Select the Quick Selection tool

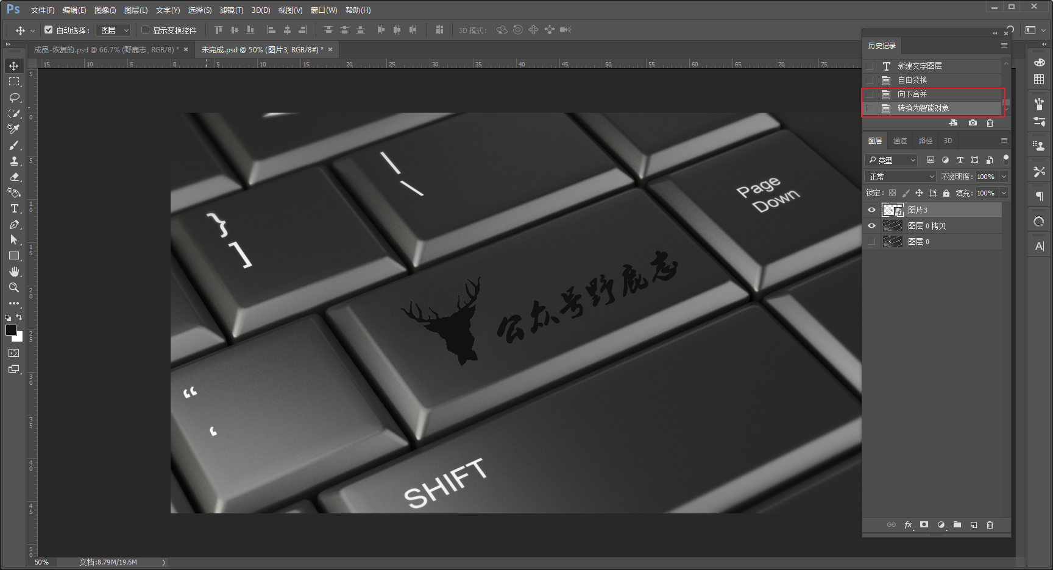[14, 113]
